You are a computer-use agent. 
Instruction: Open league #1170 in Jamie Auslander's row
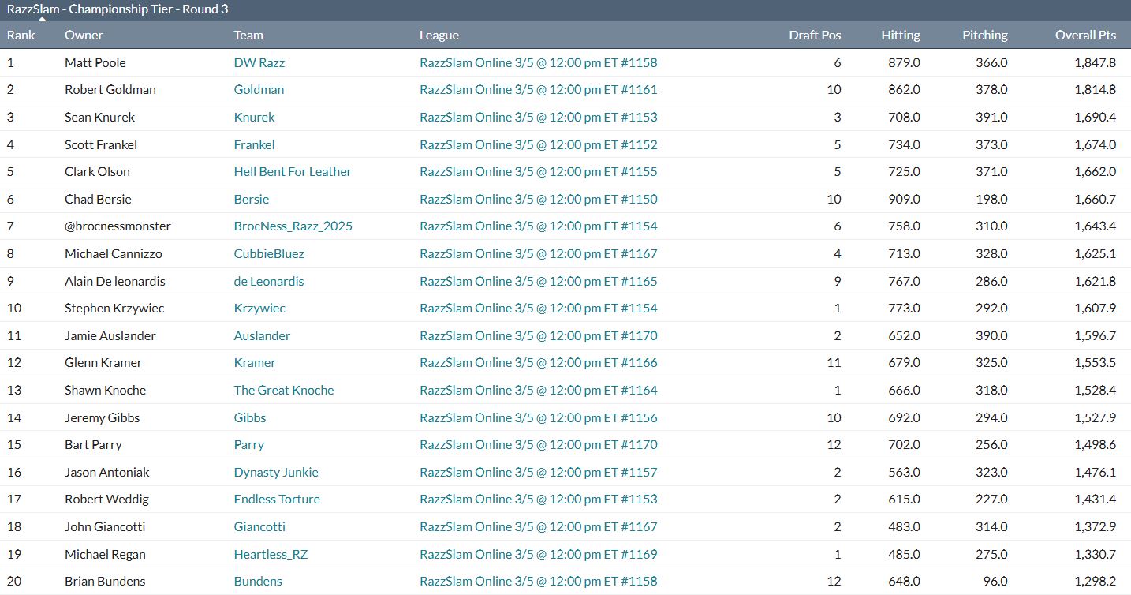(539, 335)
